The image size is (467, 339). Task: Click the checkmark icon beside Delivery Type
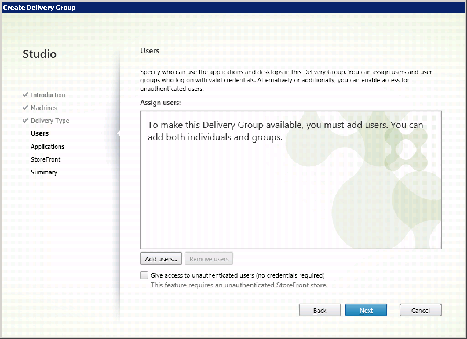click(x=25, y=121)
